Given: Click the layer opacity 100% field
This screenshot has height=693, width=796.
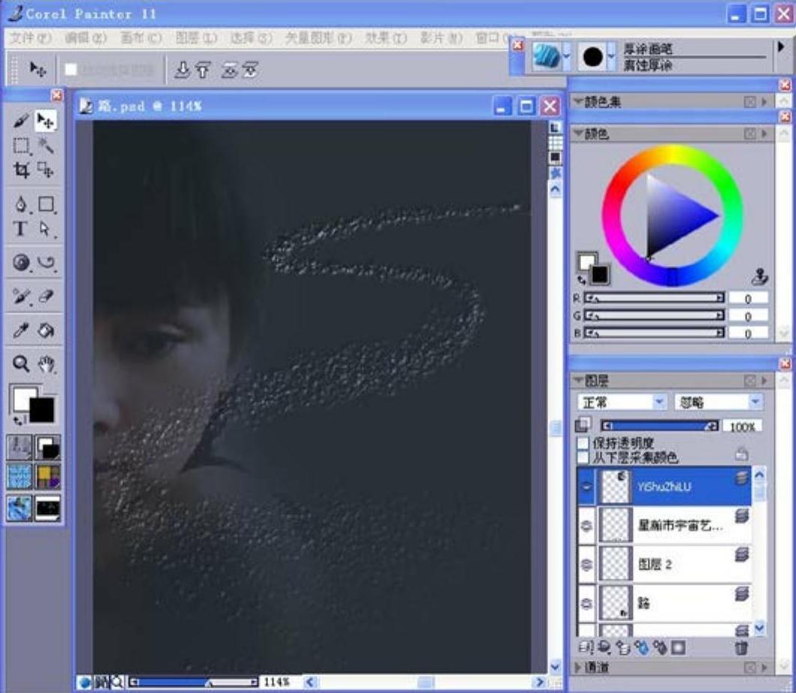Looking at the screenshot, I should point(742,427).
